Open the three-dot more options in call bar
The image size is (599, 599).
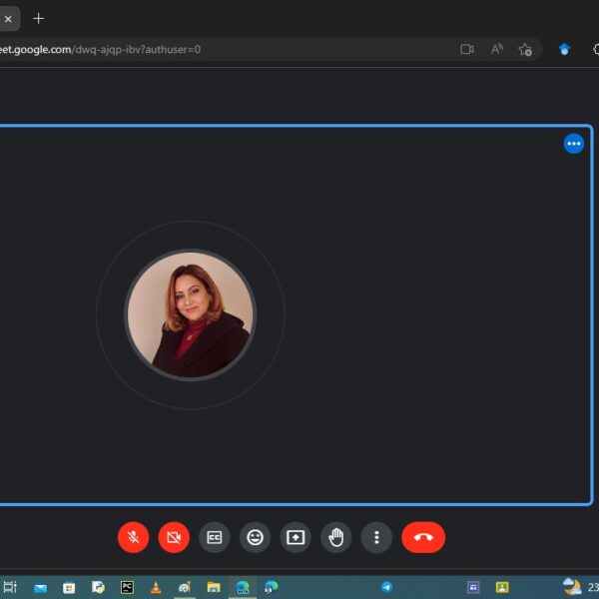point(376,537)
